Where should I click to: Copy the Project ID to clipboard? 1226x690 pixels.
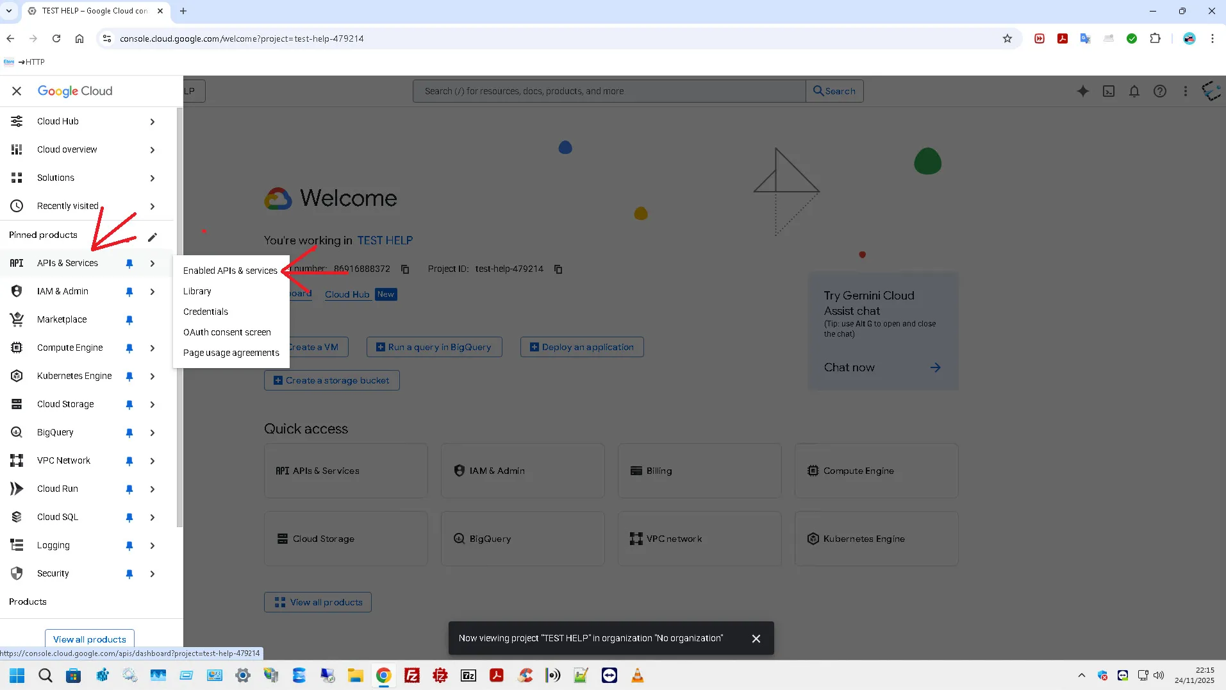[x=558, y=269]
